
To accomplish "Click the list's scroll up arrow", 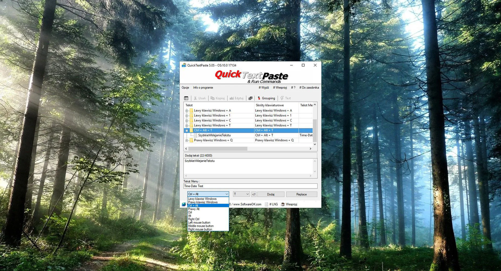I will (315, 104).
